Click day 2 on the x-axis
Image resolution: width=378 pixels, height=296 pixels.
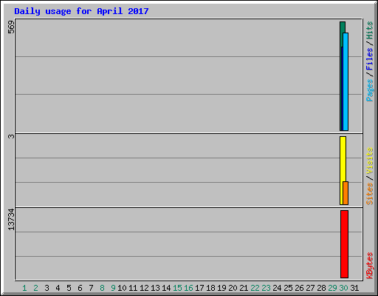point(35,288)
